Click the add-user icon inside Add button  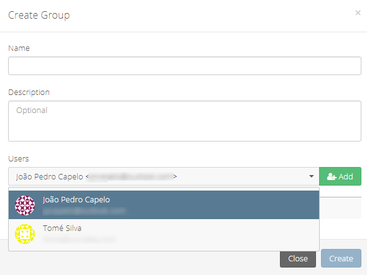point(332,177)
